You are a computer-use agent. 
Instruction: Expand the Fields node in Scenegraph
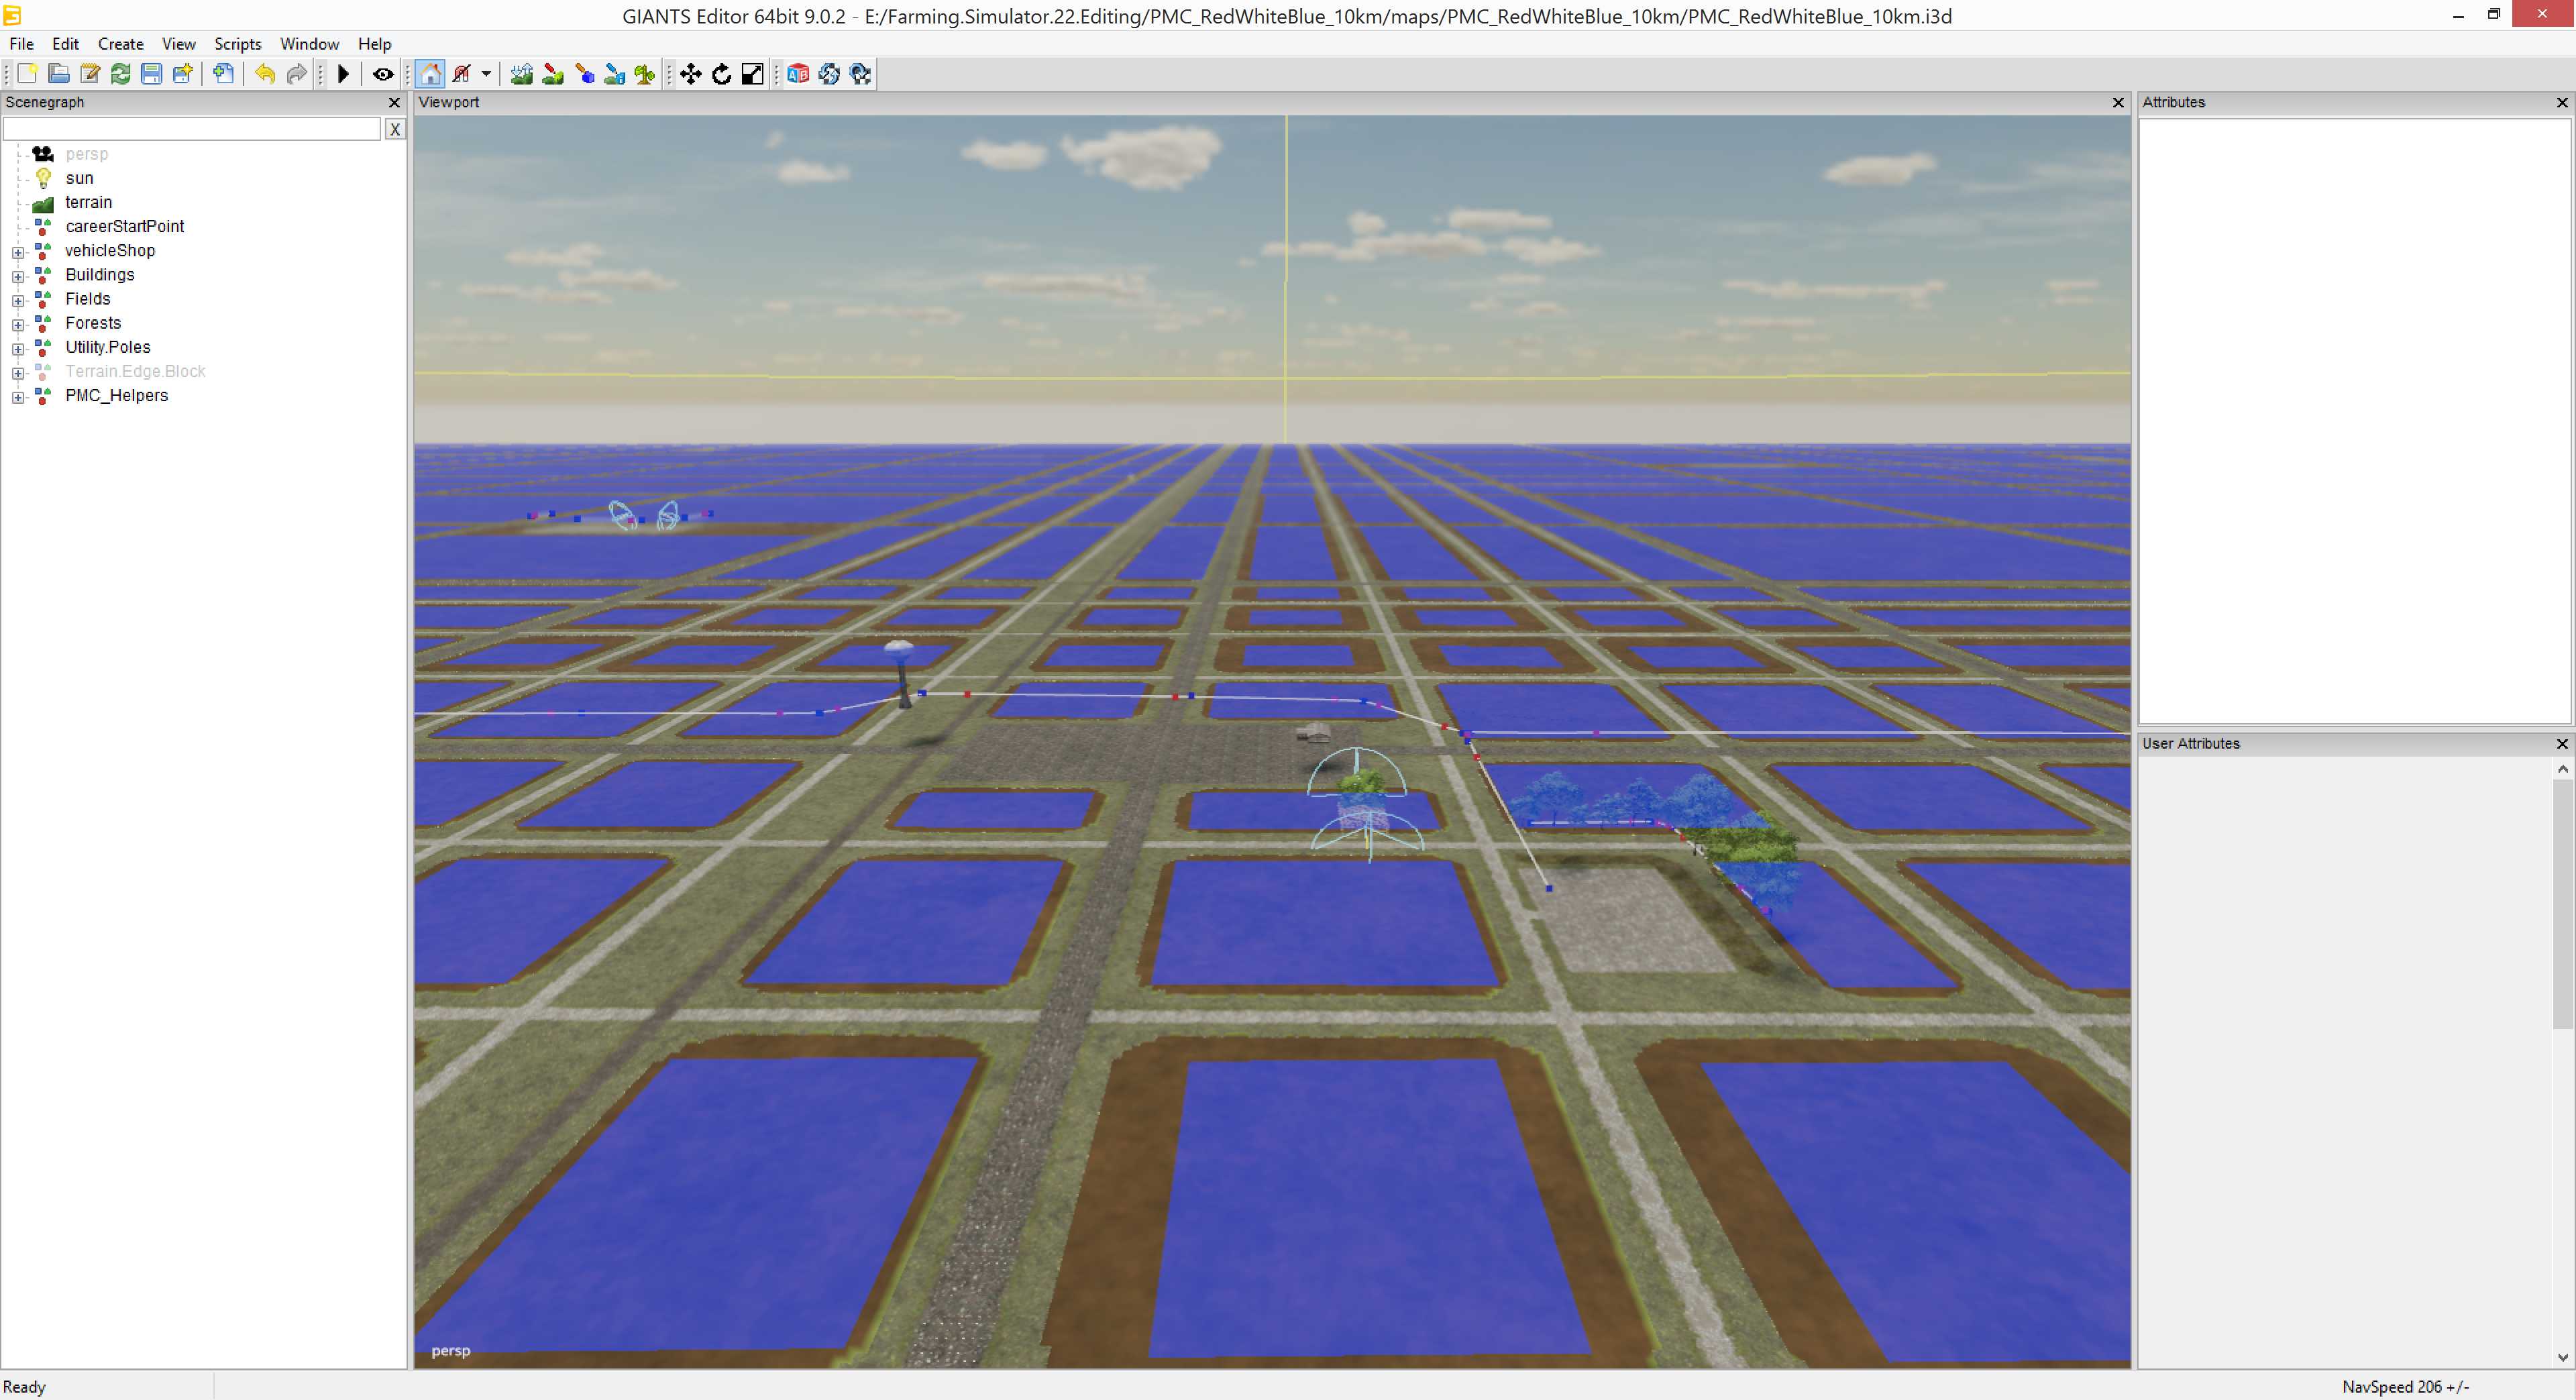tap(15, 299)
